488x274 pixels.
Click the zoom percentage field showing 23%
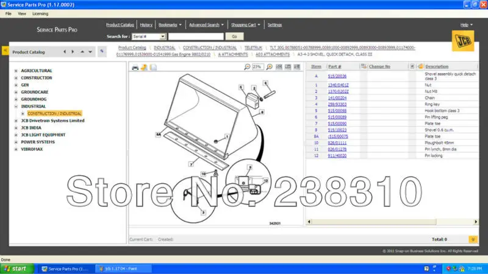click(x=258, y=67)
